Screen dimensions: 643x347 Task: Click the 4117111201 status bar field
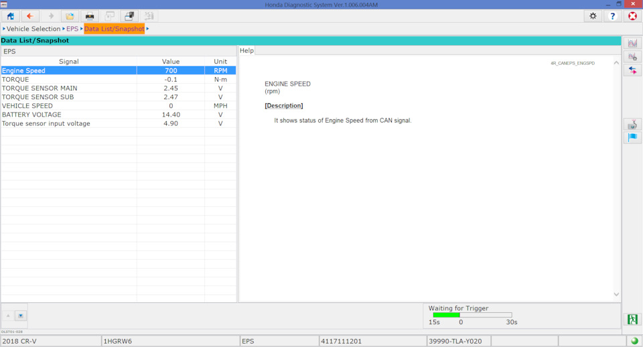[373, 341]
